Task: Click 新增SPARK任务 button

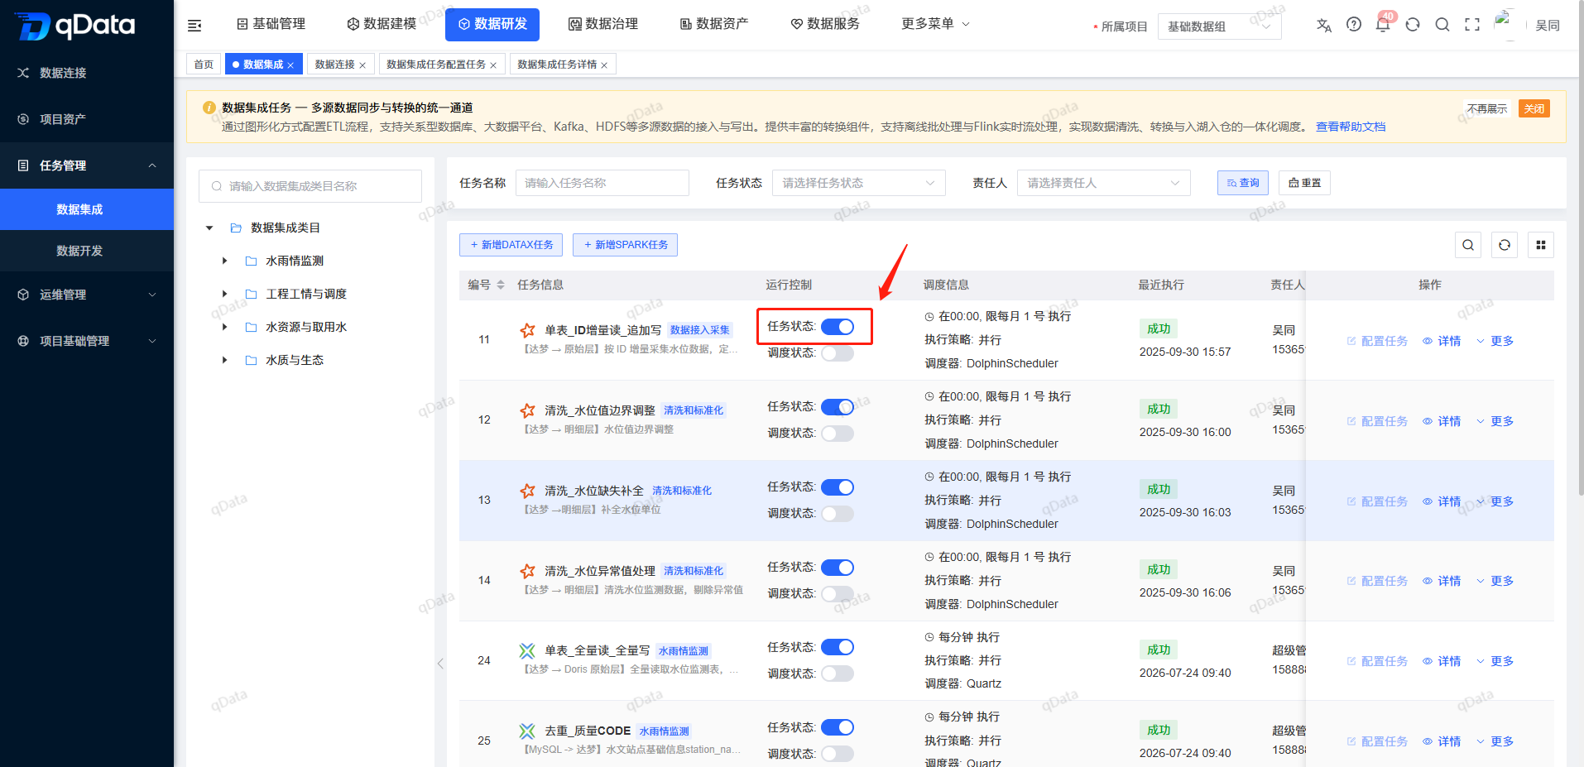Action: point(626,245)
